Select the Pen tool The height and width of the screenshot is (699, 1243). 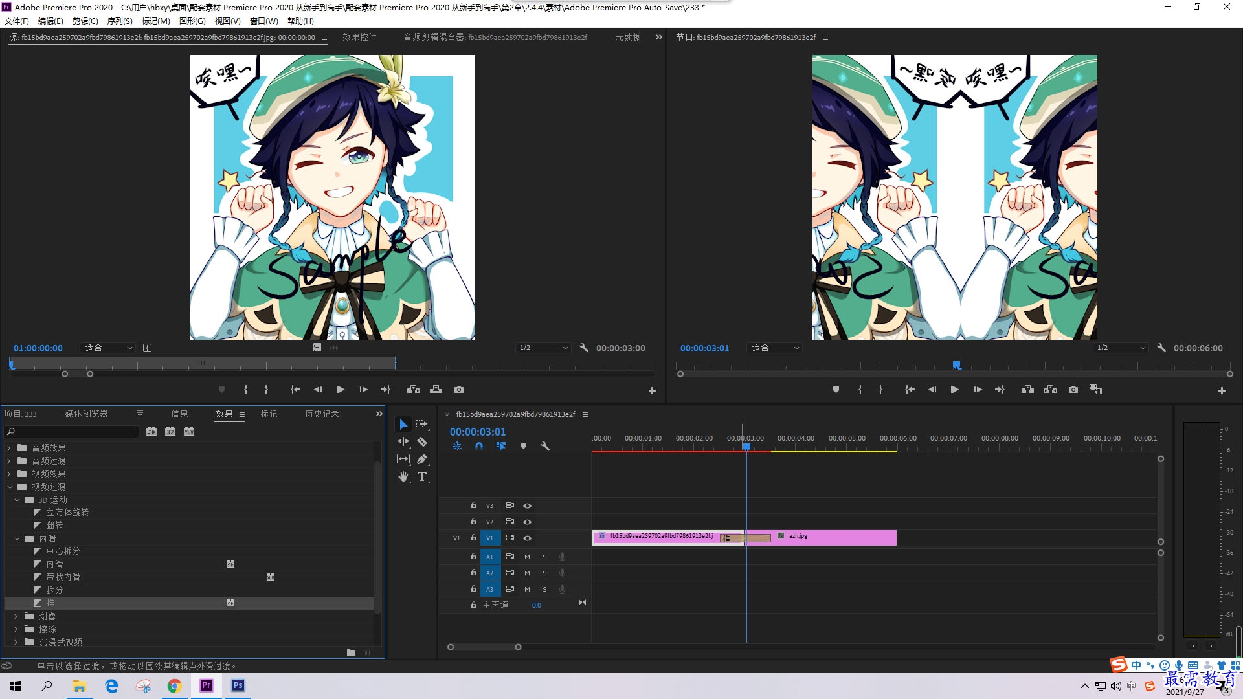422,459
